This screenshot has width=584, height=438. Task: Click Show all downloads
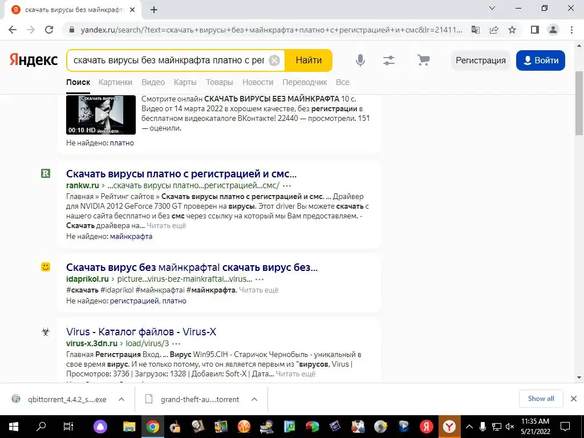tap(541, 399)
